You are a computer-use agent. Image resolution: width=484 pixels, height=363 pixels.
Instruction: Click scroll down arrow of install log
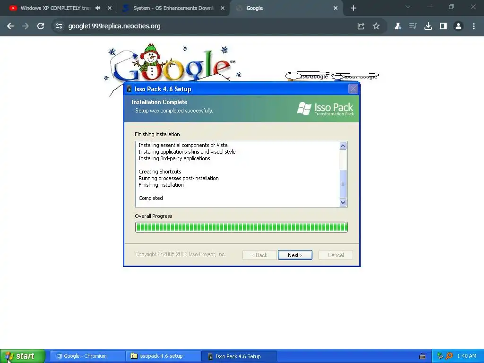(x=343, y=202)
